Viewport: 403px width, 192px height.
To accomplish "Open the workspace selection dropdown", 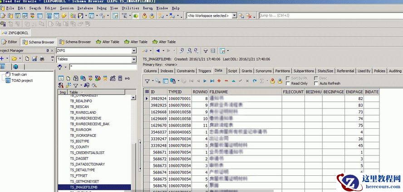I will [x=234, y=16].
